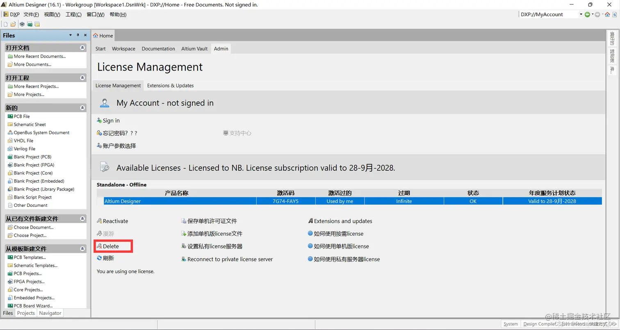
Task: Click the green PCB toolbar icon
Action: 30,24
